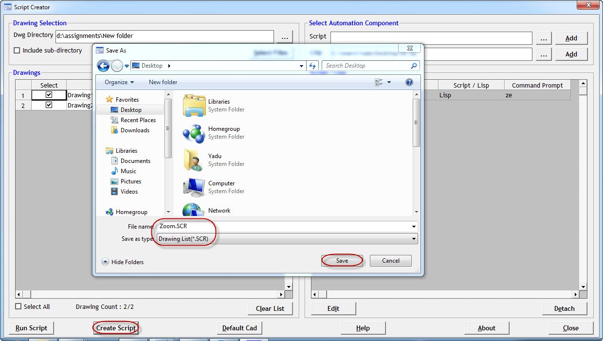Click the search magnifier in Search Desktop
Image resolution: width=603 pixels, height=341 pixels.
click(413, 65)
